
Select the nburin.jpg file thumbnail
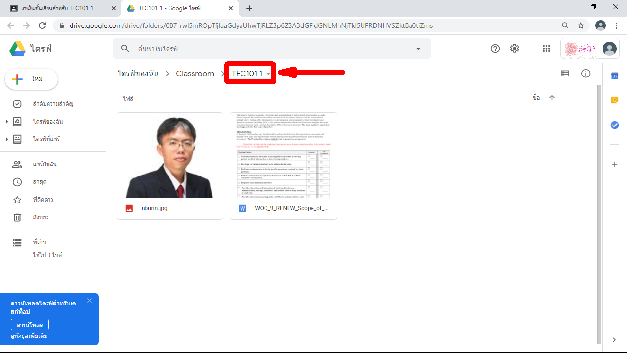click(x=170, y=156)
